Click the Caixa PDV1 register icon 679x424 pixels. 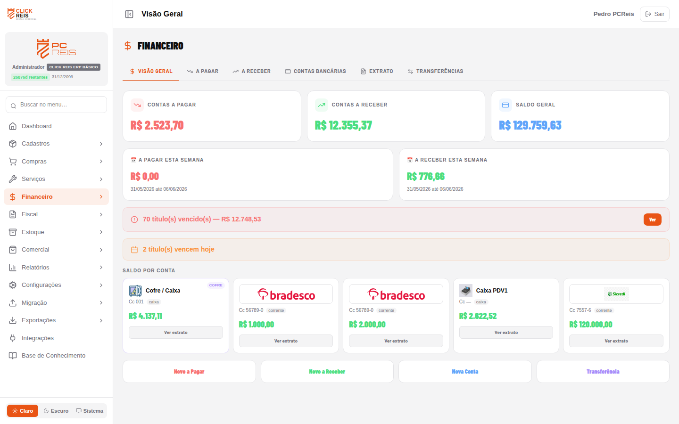pos(466,291)
